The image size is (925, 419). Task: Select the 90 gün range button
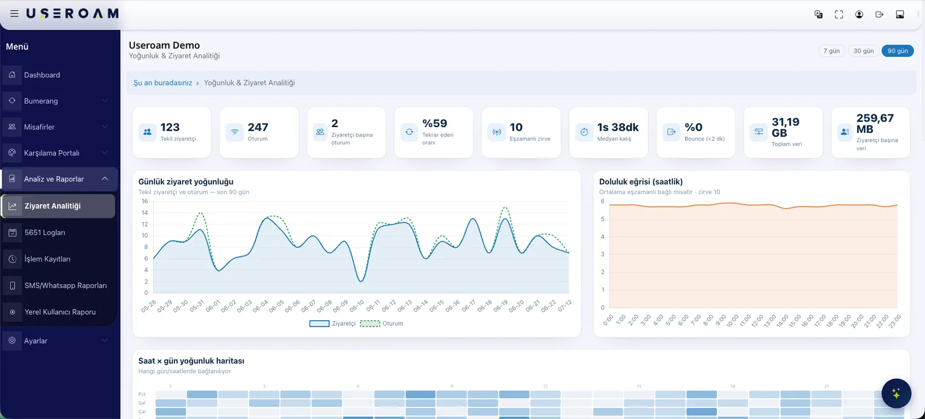[898, 51]
